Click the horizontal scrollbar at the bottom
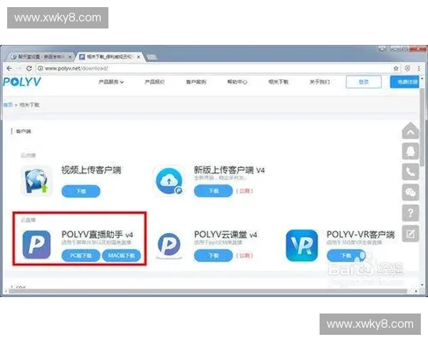Screen dimensions: 428x342 [x=208, y=291]
